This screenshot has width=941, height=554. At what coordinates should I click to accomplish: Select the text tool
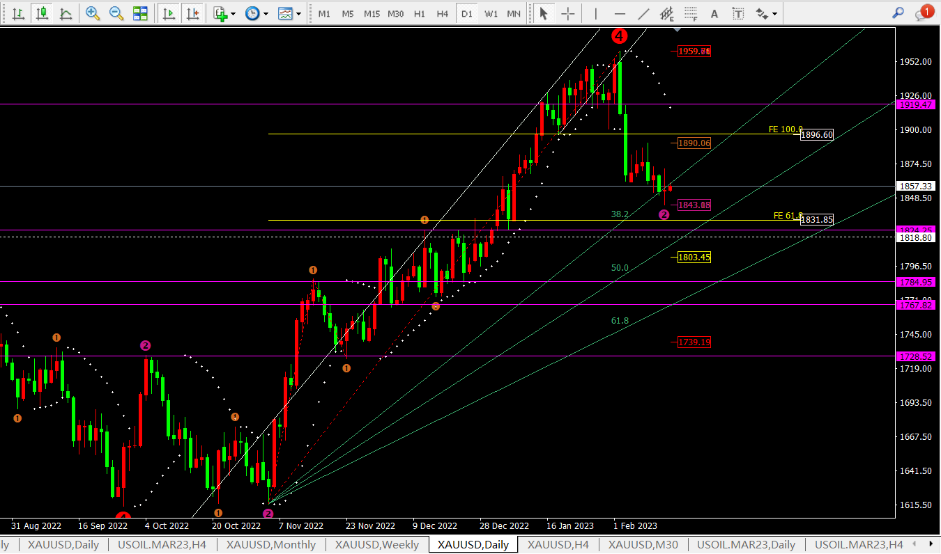tap(714, 13)
